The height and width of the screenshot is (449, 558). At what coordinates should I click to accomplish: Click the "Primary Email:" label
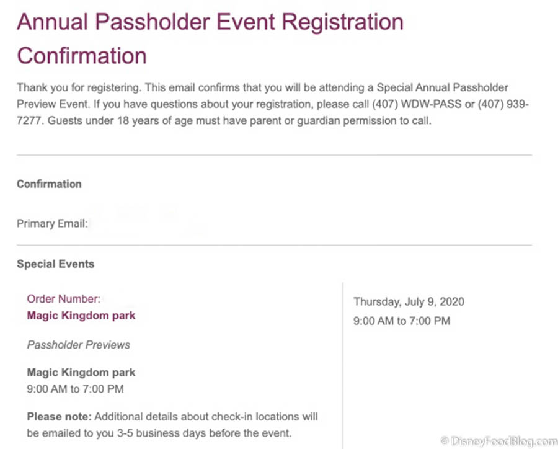(x=52, y=223)
